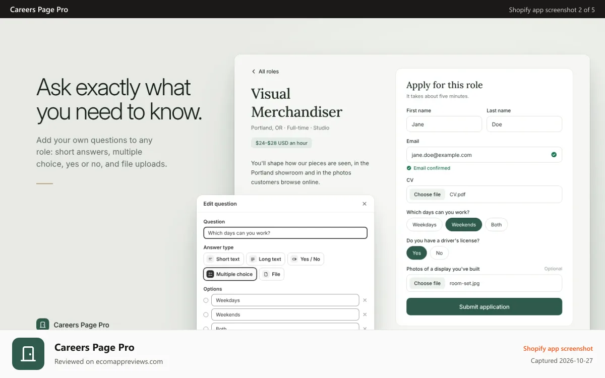Click Careers Page Pro title in top bar
This screenshot has width=605, height=378.
coord(39,10)
